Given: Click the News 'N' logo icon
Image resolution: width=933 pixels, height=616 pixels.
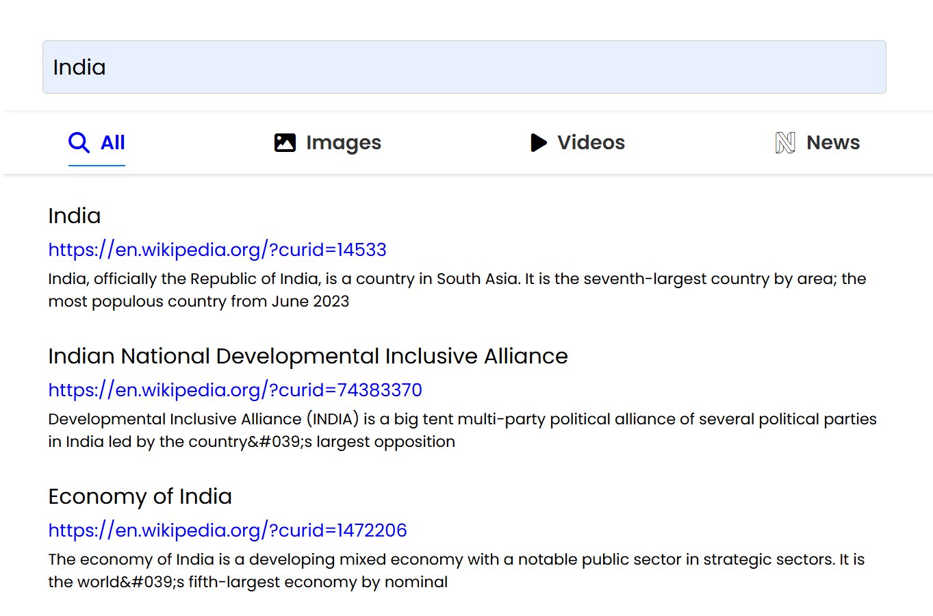Looking at the screenshot, I should [x=785, y=142].
